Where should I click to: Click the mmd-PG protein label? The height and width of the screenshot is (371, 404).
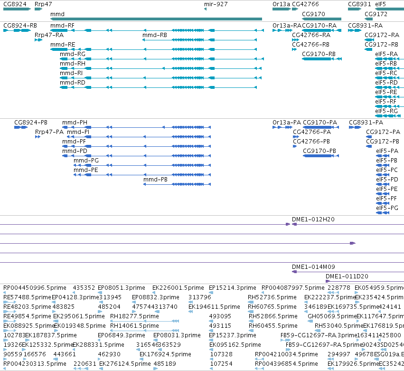click(x=86, y=161)
